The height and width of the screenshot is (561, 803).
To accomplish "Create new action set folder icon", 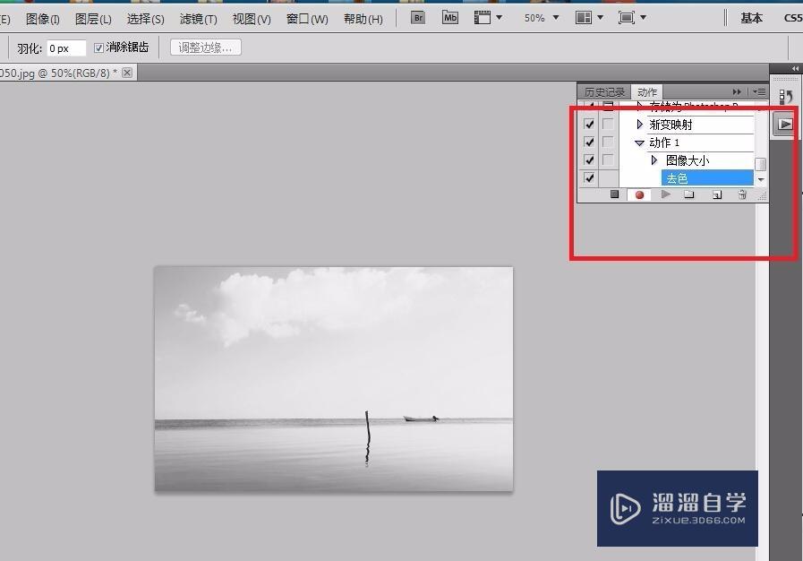I will 689,194.
